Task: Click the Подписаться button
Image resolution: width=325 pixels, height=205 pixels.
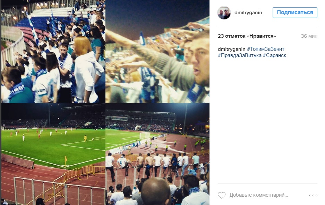Action: click(295, 12)
